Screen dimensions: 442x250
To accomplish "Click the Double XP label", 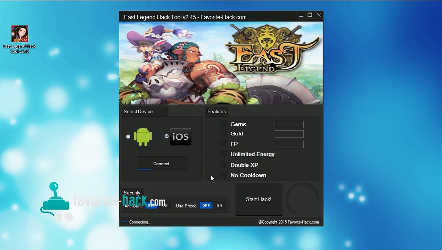I will (244, 165).
